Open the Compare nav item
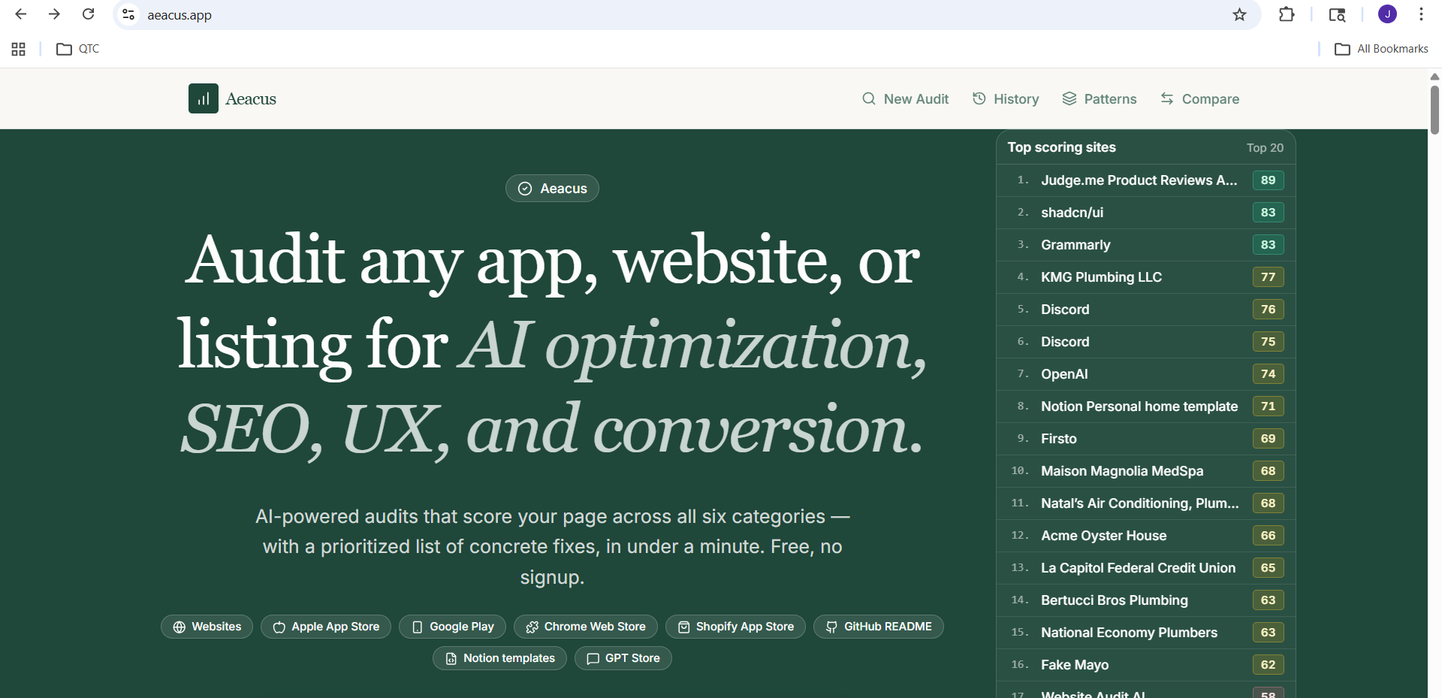Image resolution: width=1442 pixels, height=698 pixels. [1200, 98]
